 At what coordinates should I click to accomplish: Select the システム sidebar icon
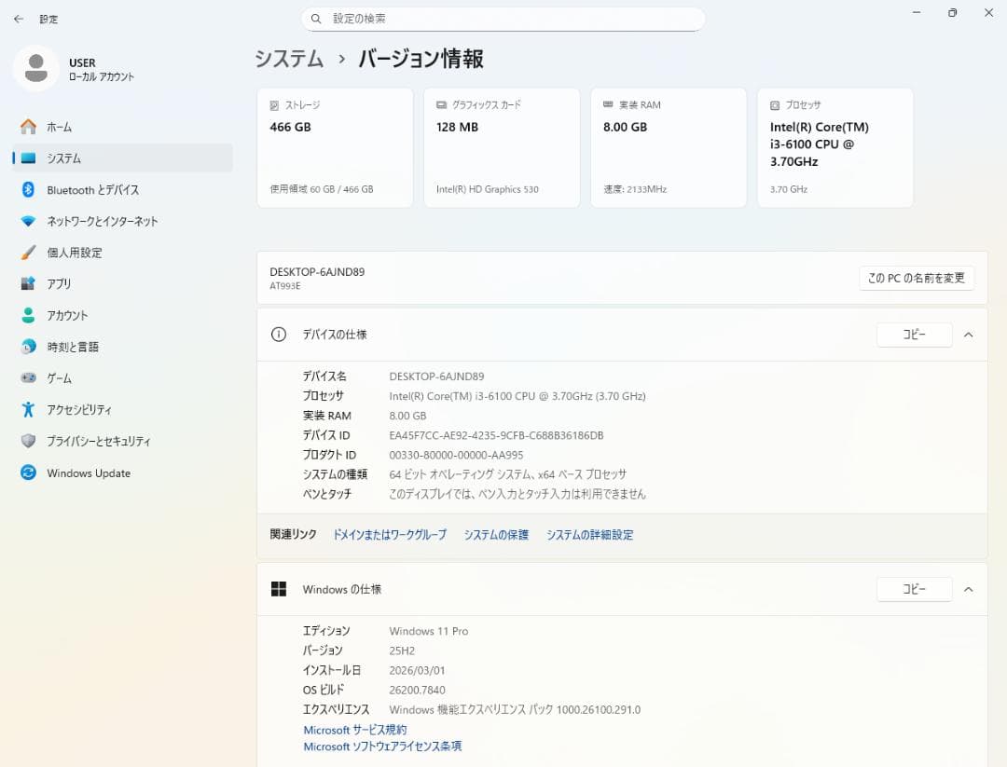pyautogui.click(x=29, y=158)
